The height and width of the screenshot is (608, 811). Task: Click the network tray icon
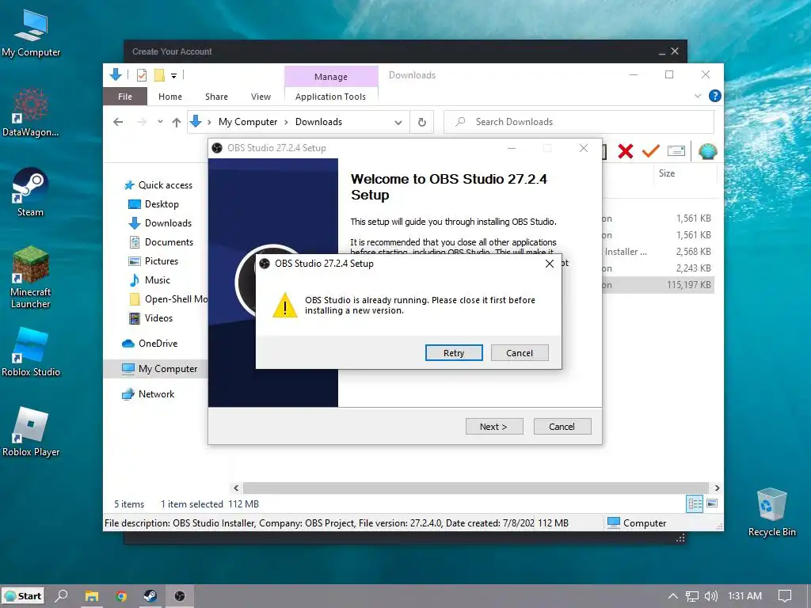[x=692, y=596]
